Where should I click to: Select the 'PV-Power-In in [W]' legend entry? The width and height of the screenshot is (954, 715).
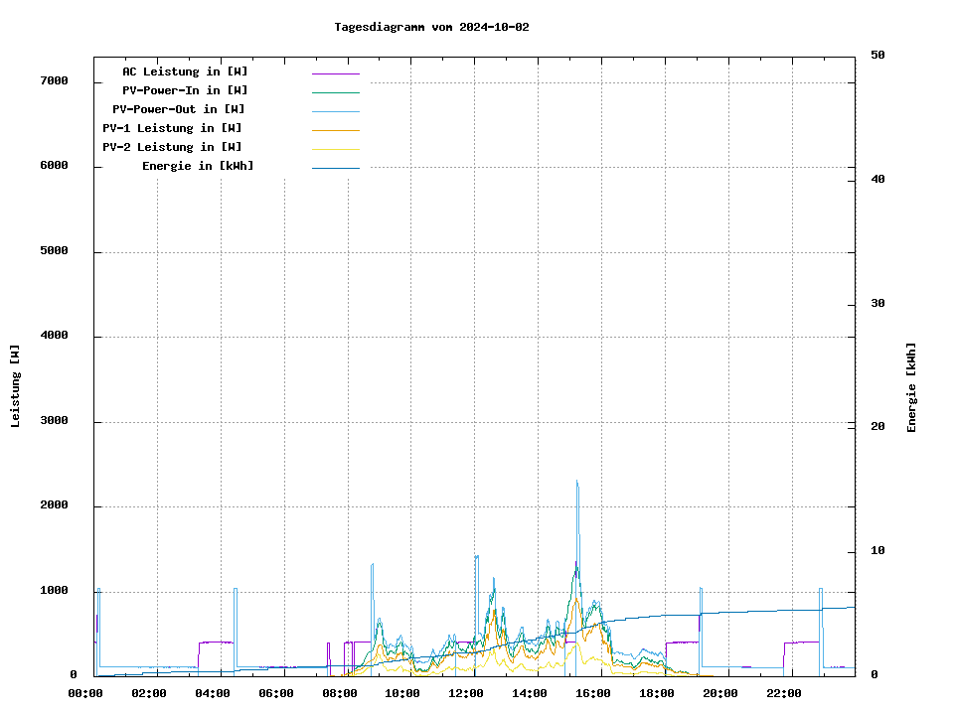185,90
